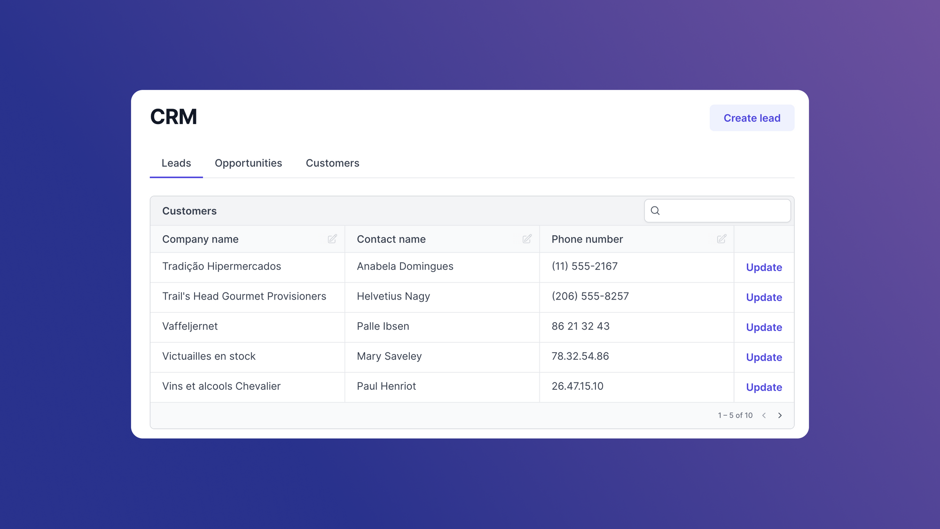Select contact Mary Saveley
Image resolution: width=940 pixels, height=529 pixels.
(x=389, y=356)
